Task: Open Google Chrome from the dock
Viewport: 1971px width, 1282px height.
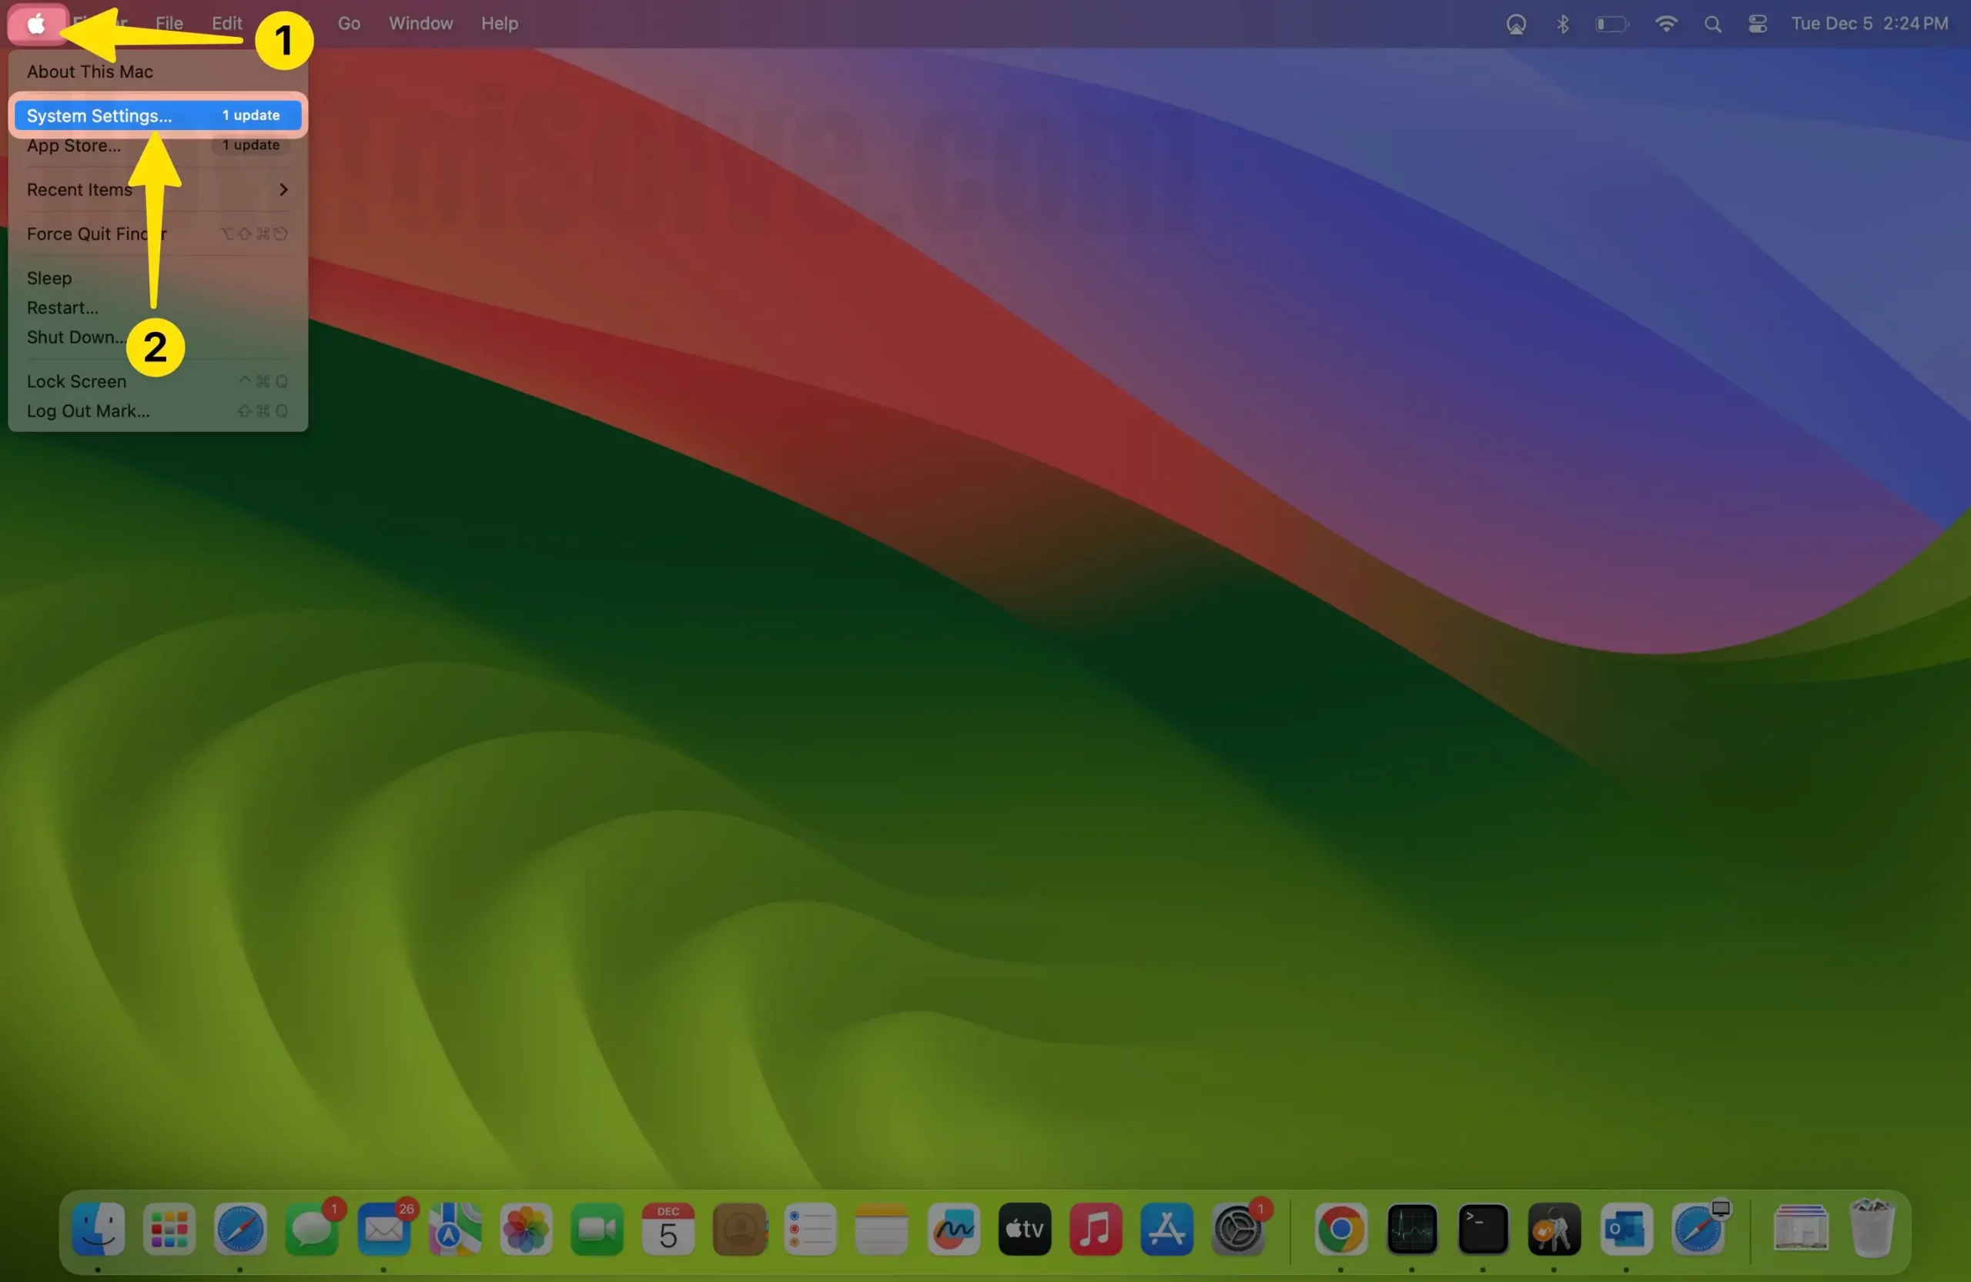Action: click(x=1340, y=1229)
